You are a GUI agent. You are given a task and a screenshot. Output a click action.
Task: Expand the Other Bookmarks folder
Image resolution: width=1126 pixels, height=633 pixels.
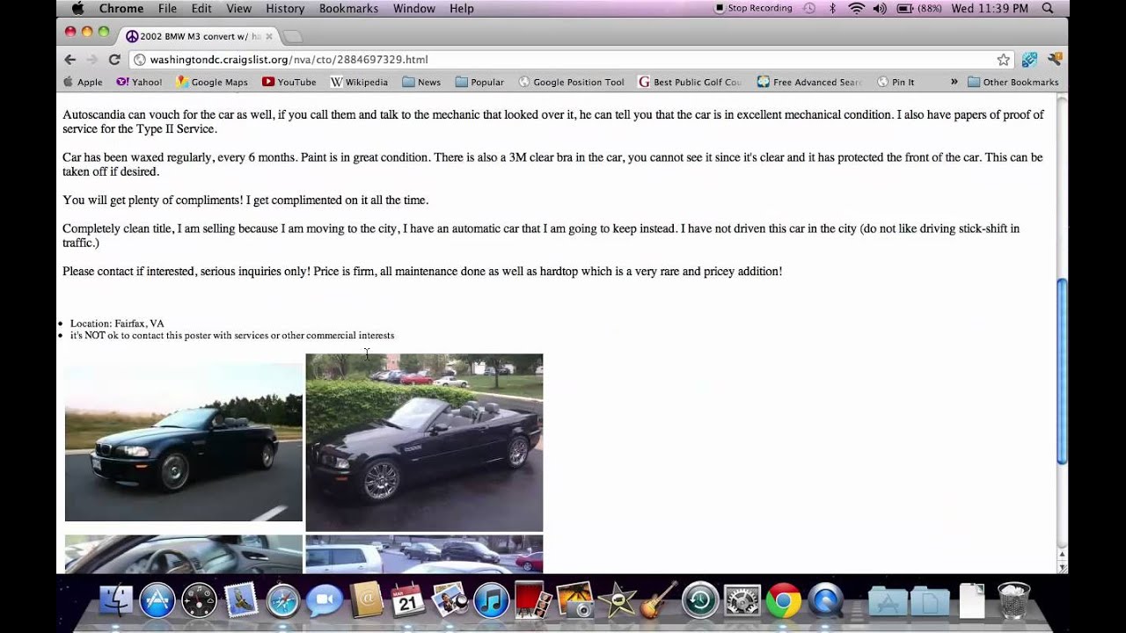pos(1013,82)
